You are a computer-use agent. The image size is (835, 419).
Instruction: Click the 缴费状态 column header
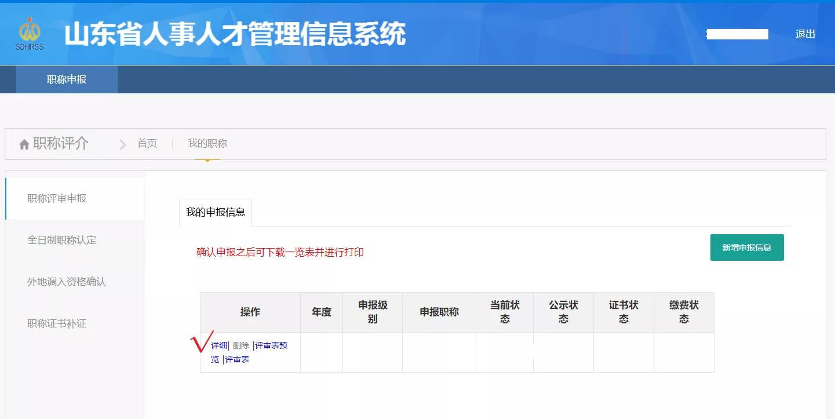(684, 312)
